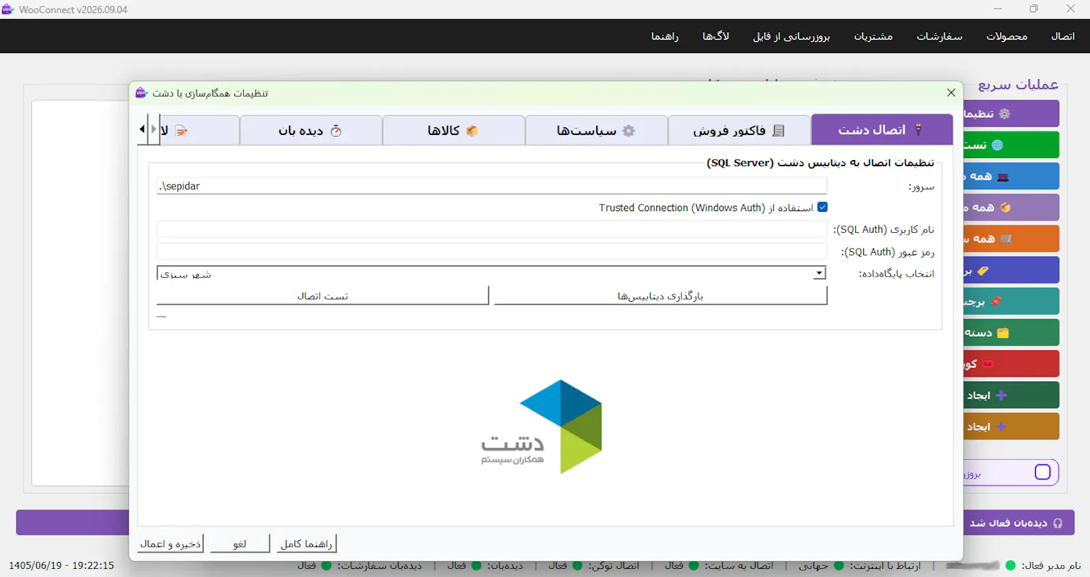This screenshot has height=577, width=1090.
Task: Click the tag icon on indigo quick button
Action: [982, 270]
